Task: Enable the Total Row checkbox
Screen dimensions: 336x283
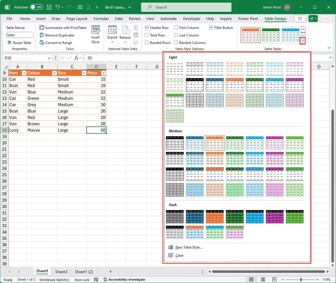Action: pyautogui.click(x=147, y=35)
